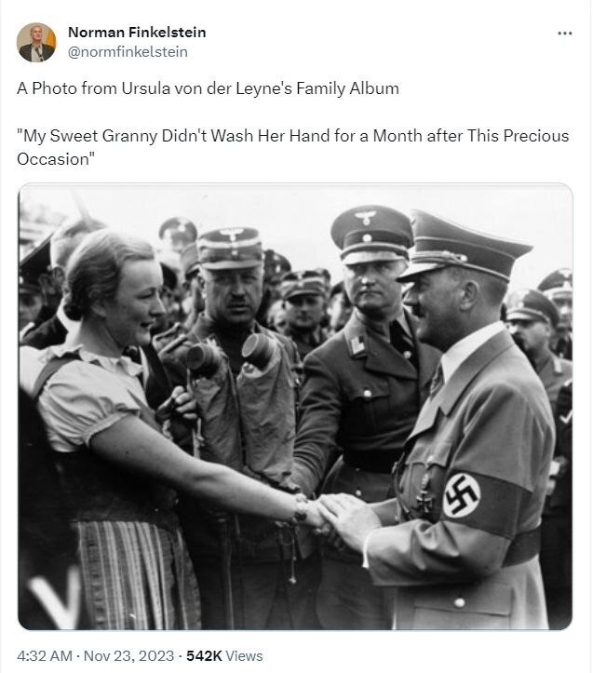Open the three-dot more options menu

tap(564, 34)
